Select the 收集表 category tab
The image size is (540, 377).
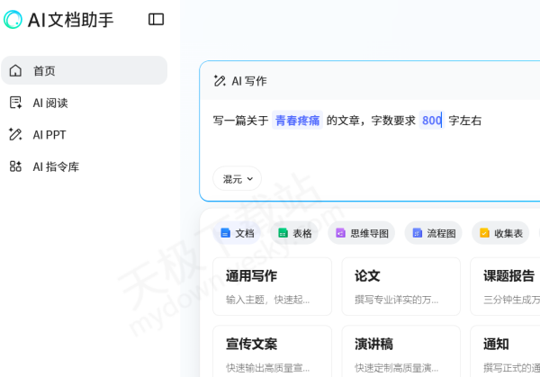[500, 233]
